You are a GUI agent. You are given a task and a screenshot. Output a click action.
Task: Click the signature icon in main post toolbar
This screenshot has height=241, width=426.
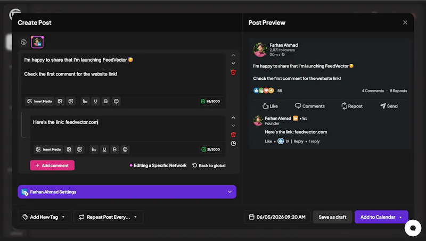[x=85, y=101]
